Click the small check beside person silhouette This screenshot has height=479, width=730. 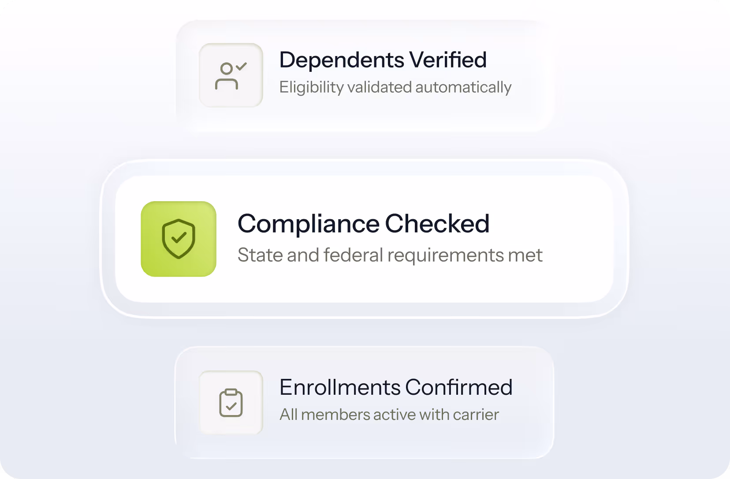241,67
